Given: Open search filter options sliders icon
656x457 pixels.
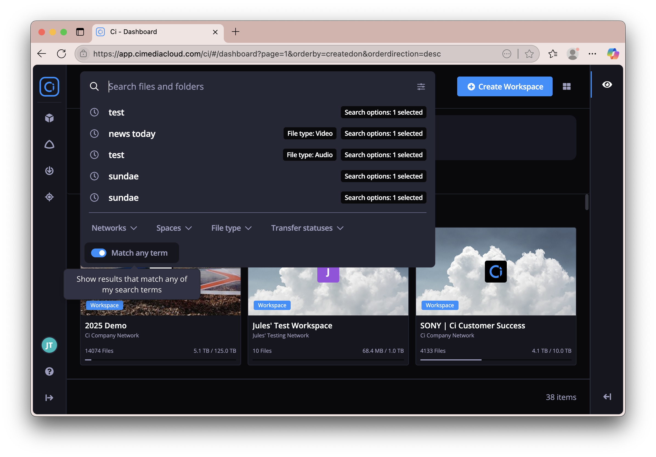Looking at the screenshot, I should (421, 86).
